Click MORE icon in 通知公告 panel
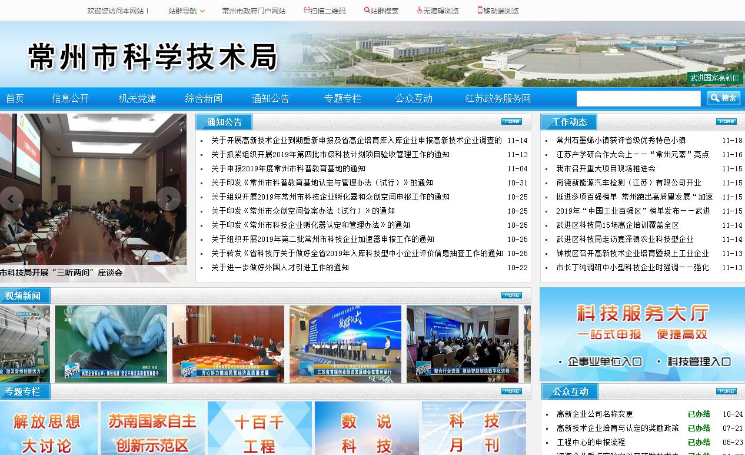Viewport: 745px width, 455px height. pyautogui.click(x=511, y=122)
